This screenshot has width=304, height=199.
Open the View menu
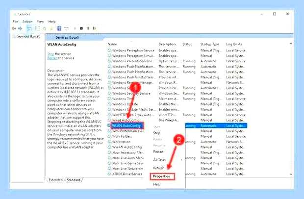[x=40, y=22]
